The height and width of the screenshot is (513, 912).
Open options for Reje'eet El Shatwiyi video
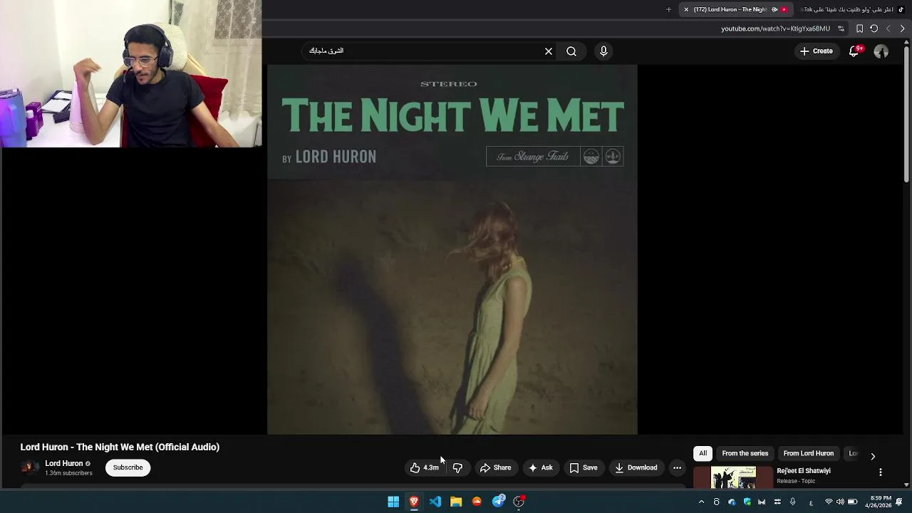click(x=881, y=472)
